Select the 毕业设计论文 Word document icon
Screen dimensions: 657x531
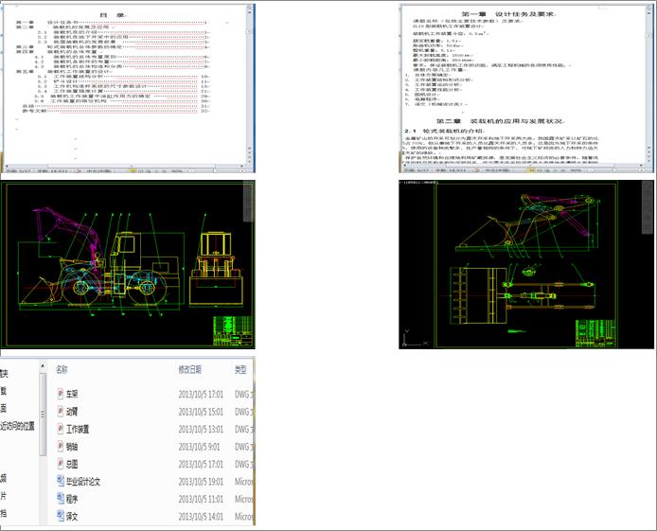coord(61,481)
